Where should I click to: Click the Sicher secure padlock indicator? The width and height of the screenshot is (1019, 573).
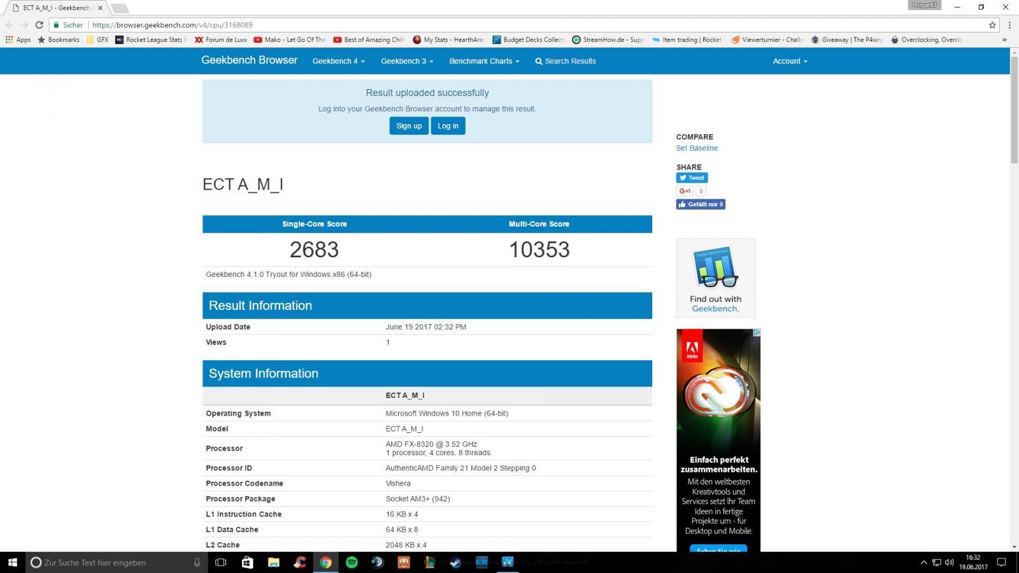coord(68,25)
